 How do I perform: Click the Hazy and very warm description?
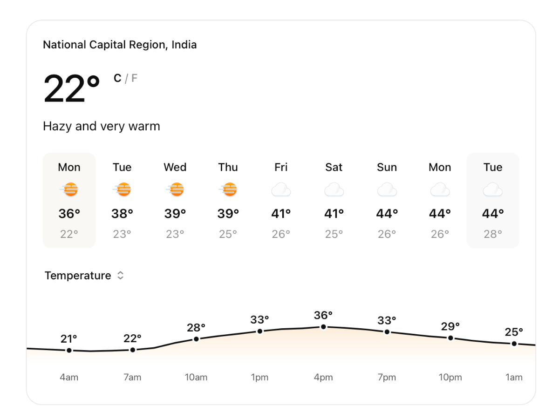click(x=102, y=126)
